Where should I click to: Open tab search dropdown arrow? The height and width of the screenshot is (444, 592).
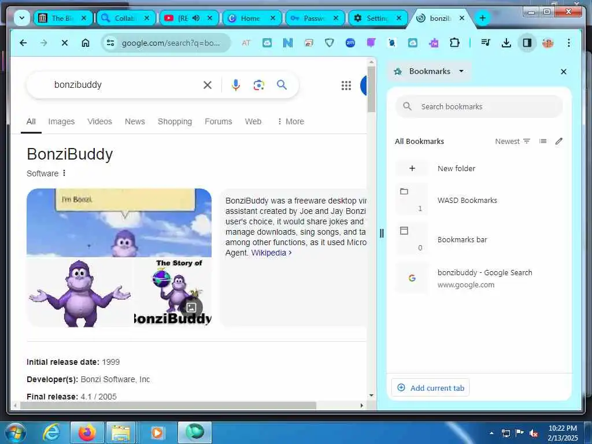coord(22,18)
